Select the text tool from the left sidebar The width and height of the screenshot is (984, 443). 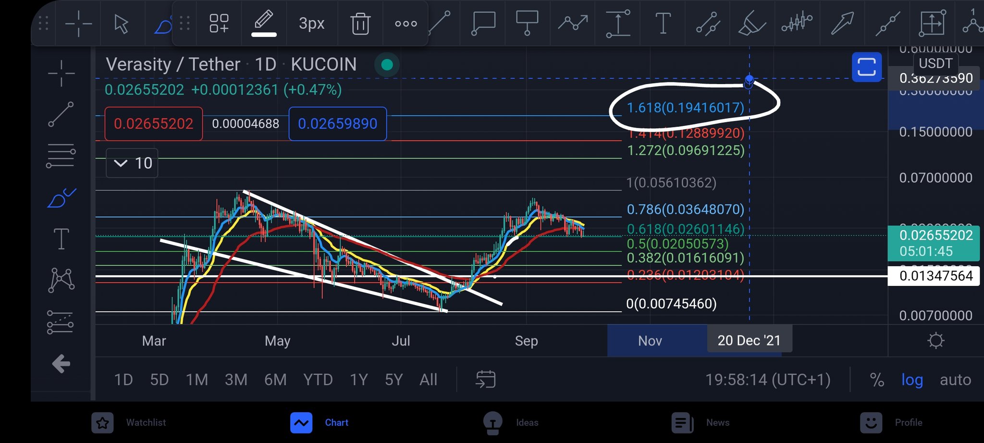61,238
